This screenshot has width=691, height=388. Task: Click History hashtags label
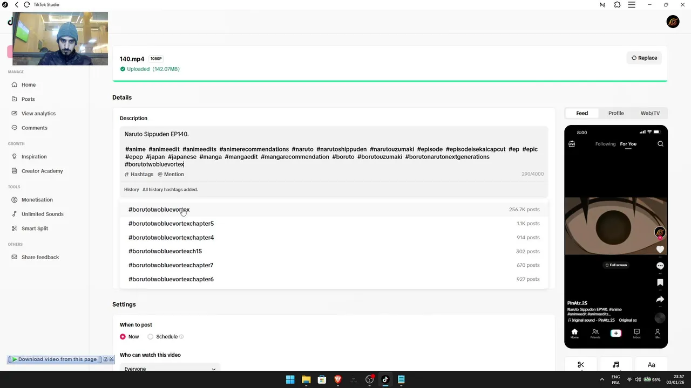point(131,190)
